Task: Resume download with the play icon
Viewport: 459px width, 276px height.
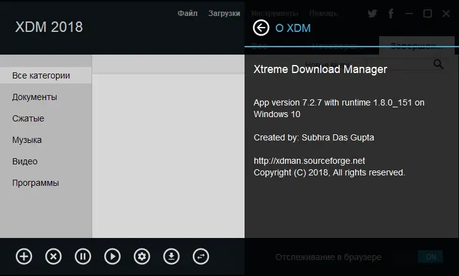Action: pos(112,256)
